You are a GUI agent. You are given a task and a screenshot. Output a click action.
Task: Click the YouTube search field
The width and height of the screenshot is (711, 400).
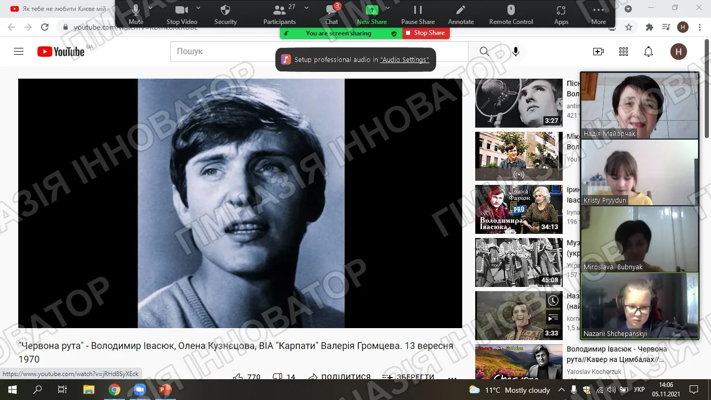pos(319,52)
